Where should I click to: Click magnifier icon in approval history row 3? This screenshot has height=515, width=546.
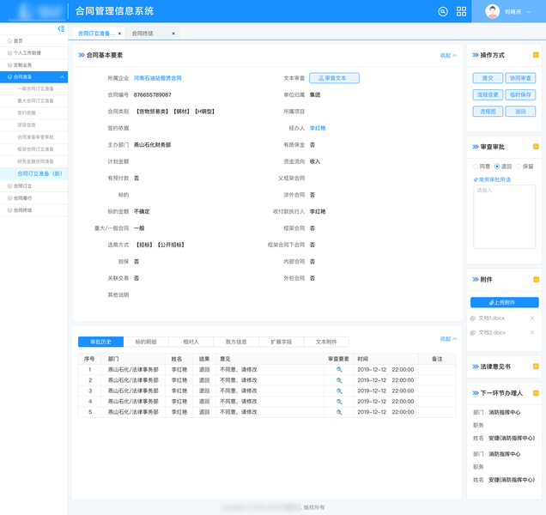coord(339,391)
